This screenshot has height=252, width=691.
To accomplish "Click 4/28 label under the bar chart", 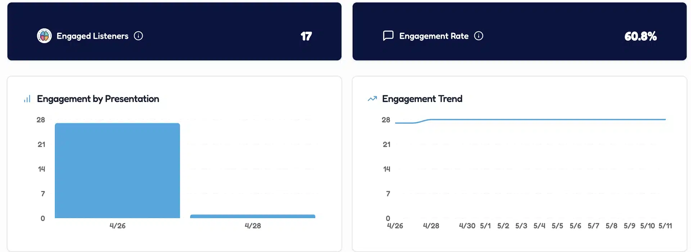I will [x=253, y=226].
